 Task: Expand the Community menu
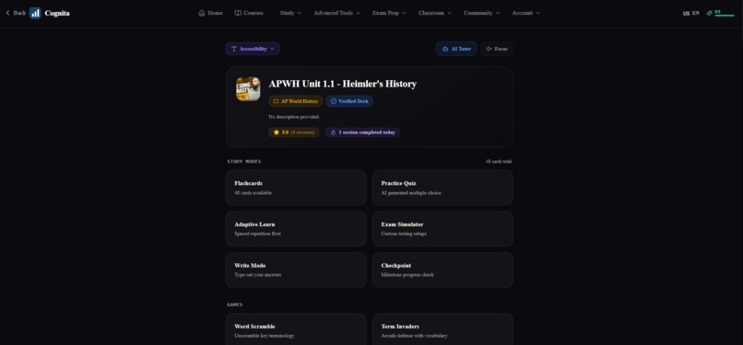tap(481, 13)
